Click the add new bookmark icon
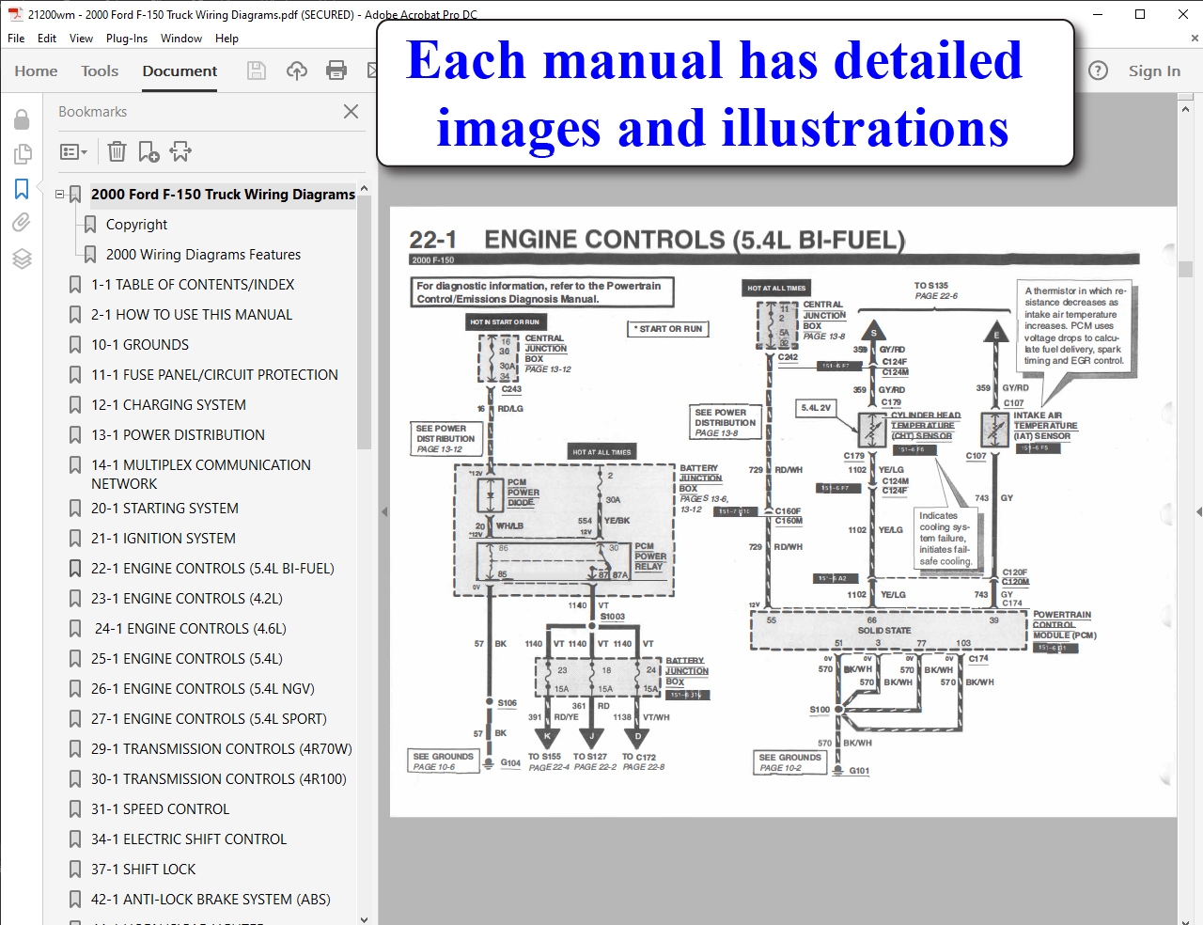Screen dimensions: 1203x925 [148, 151]
